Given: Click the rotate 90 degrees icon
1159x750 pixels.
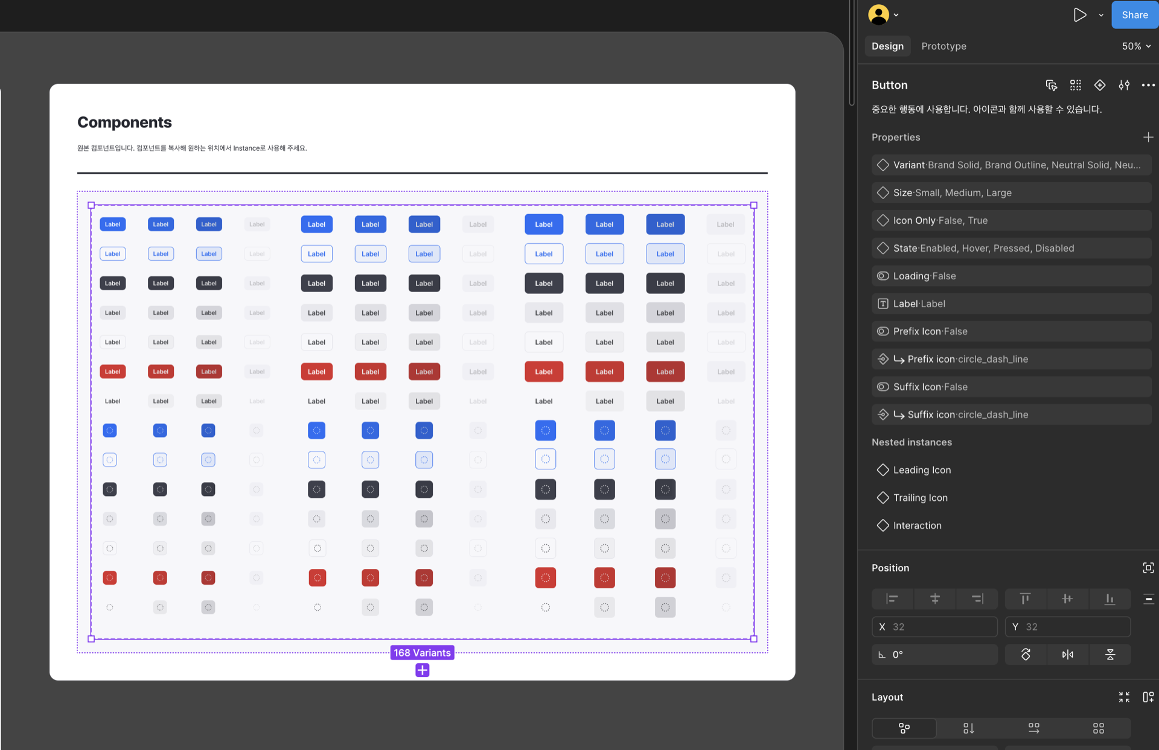Looking at the screenshot, I should pyautogui.click(x=1026, y=655).
